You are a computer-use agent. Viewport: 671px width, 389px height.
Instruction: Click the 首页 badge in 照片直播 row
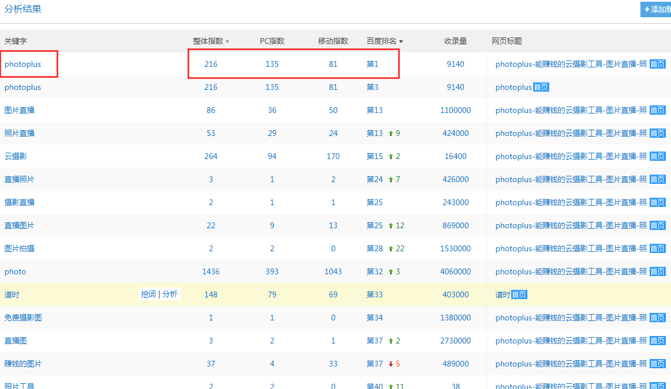[x=657, y=133]
